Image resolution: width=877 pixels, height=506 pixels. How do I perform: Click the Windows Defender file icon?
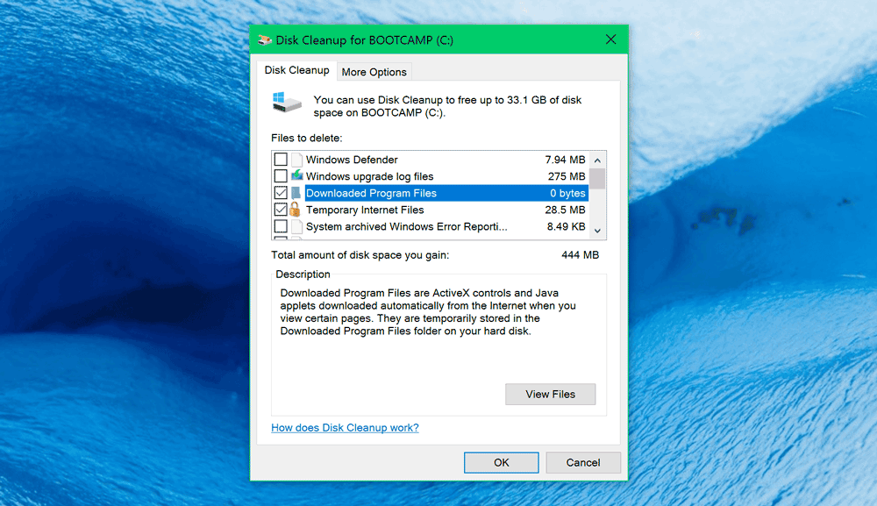tap(296, 160)
